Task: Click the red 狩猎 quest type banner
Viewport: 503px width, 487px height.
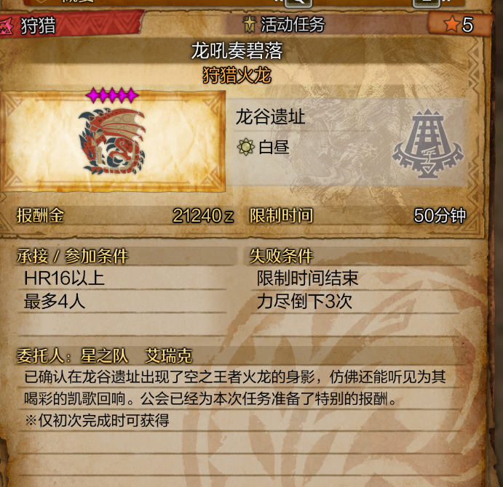Action: [x=71, y=25]
